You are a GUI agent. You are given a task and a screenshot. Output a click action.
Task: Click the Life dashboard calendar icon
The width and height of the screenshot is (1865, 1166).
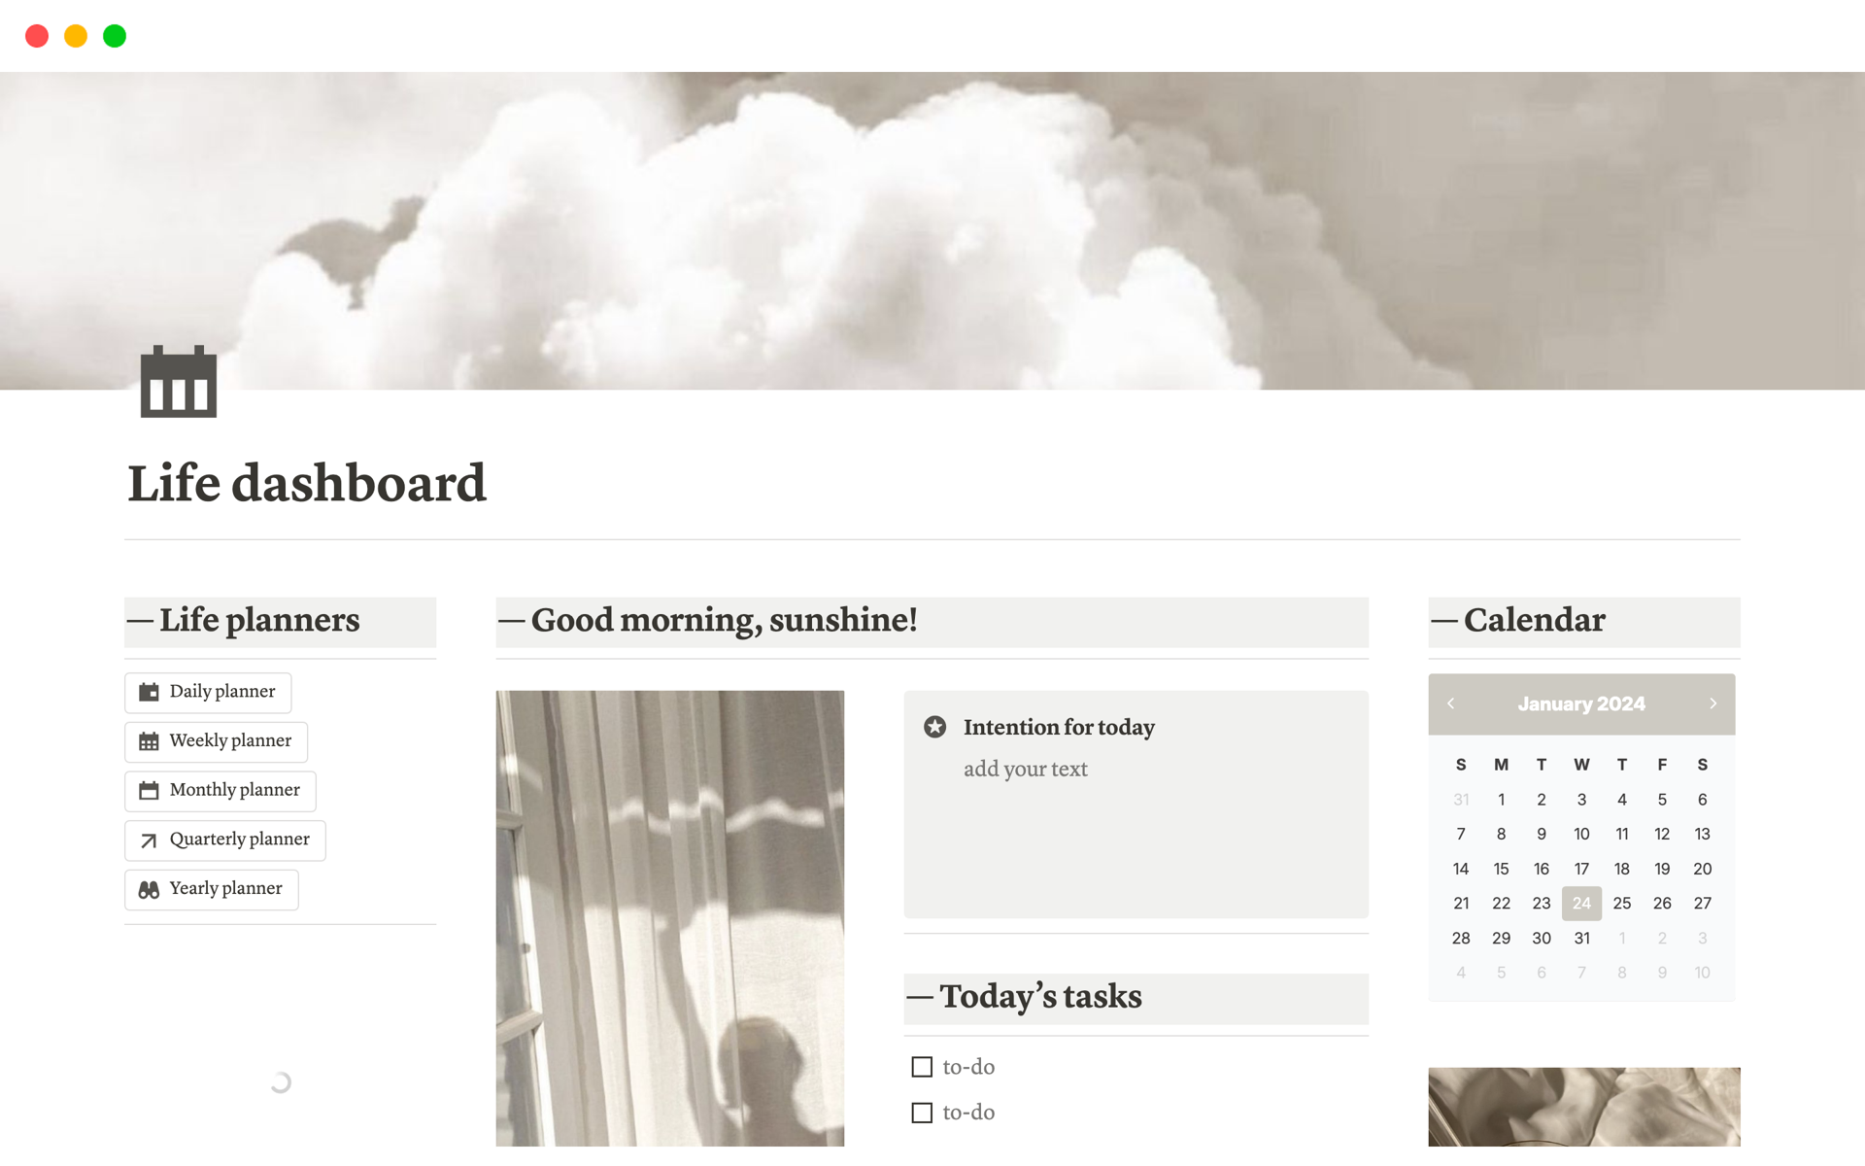(180, 383)
